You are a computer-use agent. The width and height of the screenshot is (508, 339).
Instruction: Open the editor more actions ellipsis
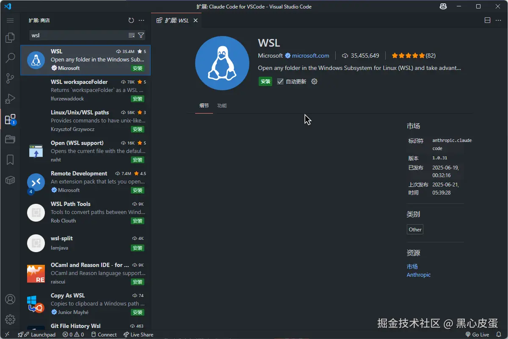[499, 20]
